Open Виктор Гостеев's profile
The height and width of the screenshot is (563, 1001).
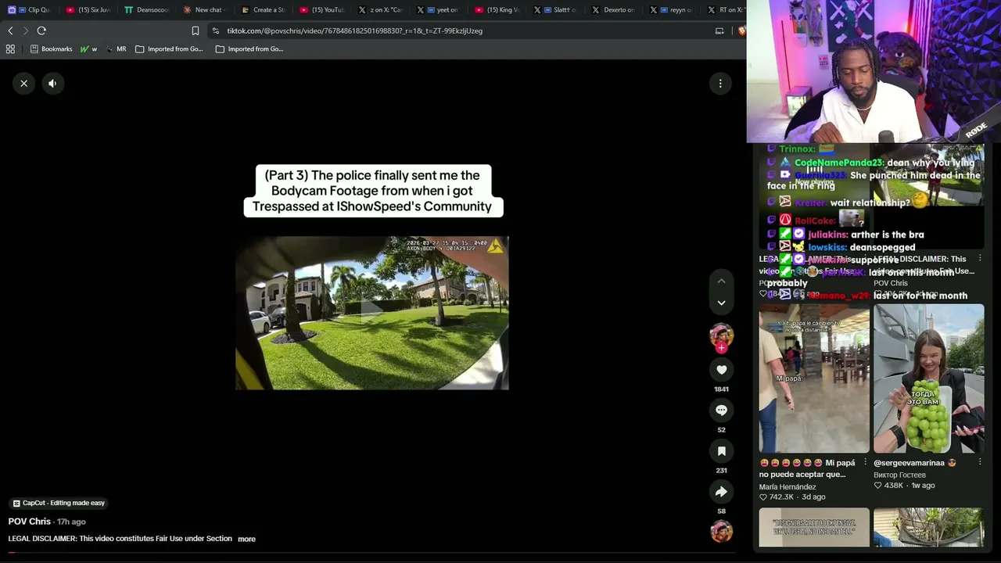(899, 475)
